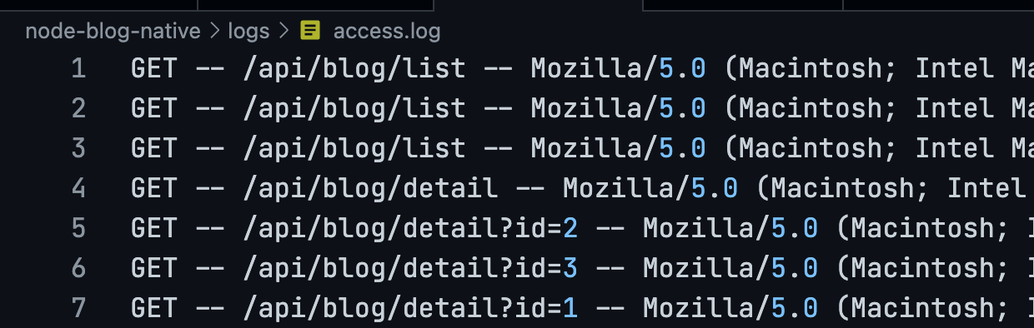Click the chevron after node-blog-native
Viewport: 1034px width, 328px height.
tap(214, 32)
